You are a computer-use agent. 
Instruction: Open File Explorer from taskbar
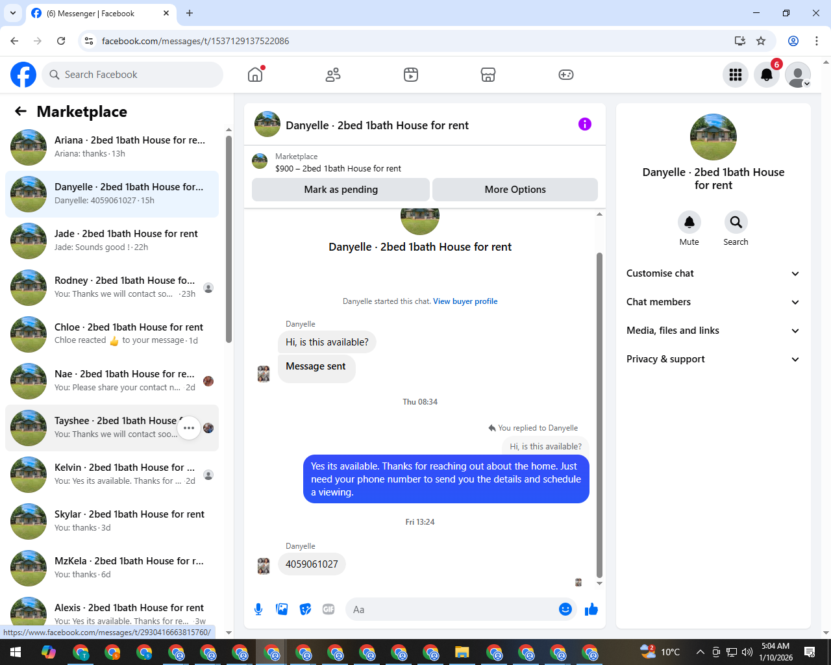coord(462,652)
